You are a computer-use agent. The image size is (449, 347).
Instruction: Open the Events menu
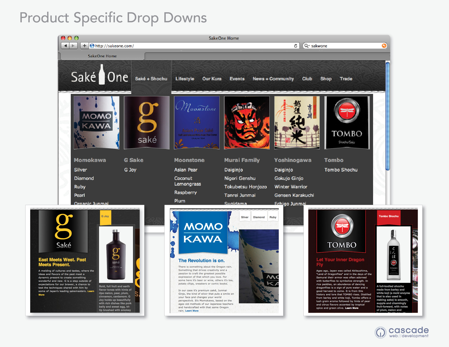[237, 79]
